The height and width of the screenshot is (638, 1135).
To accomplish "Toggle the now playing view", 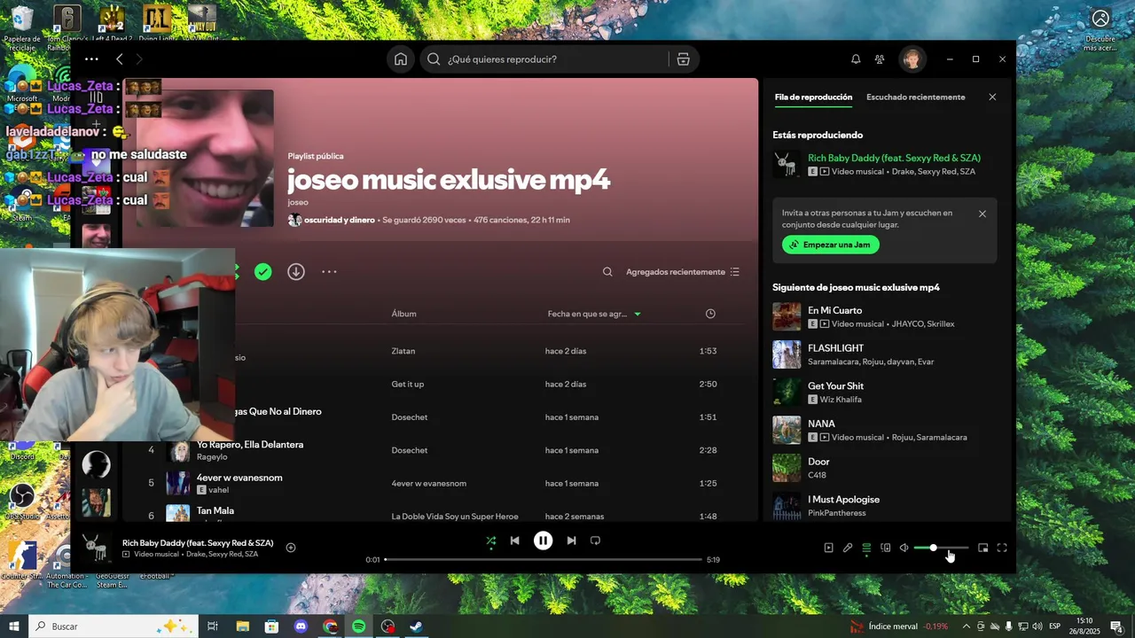I will click(829, 548).
